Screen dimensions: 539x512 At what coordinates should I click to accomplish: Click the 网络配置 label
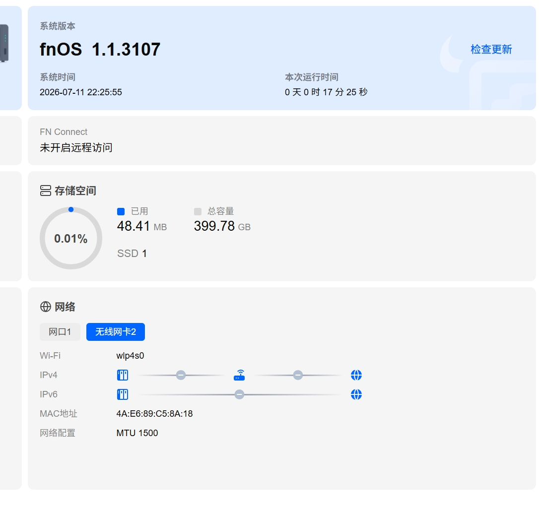[58, 433]
